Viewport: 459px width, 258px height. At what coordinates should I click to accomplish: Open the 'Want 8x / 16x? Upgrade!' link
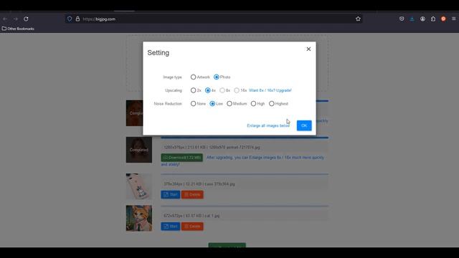(x=270, y=90)
